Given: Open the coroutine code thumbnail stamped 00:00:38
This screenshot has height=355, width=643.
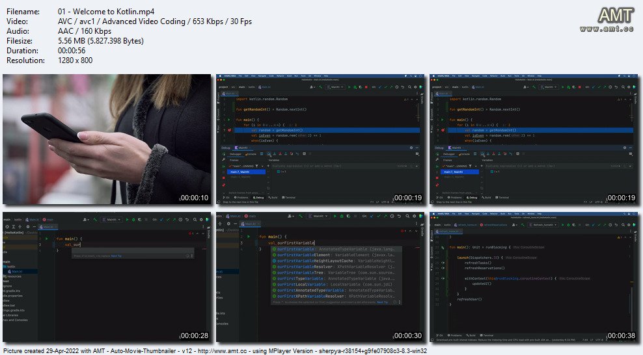Looking at the screenshot, I should click(x=534, y=277).
